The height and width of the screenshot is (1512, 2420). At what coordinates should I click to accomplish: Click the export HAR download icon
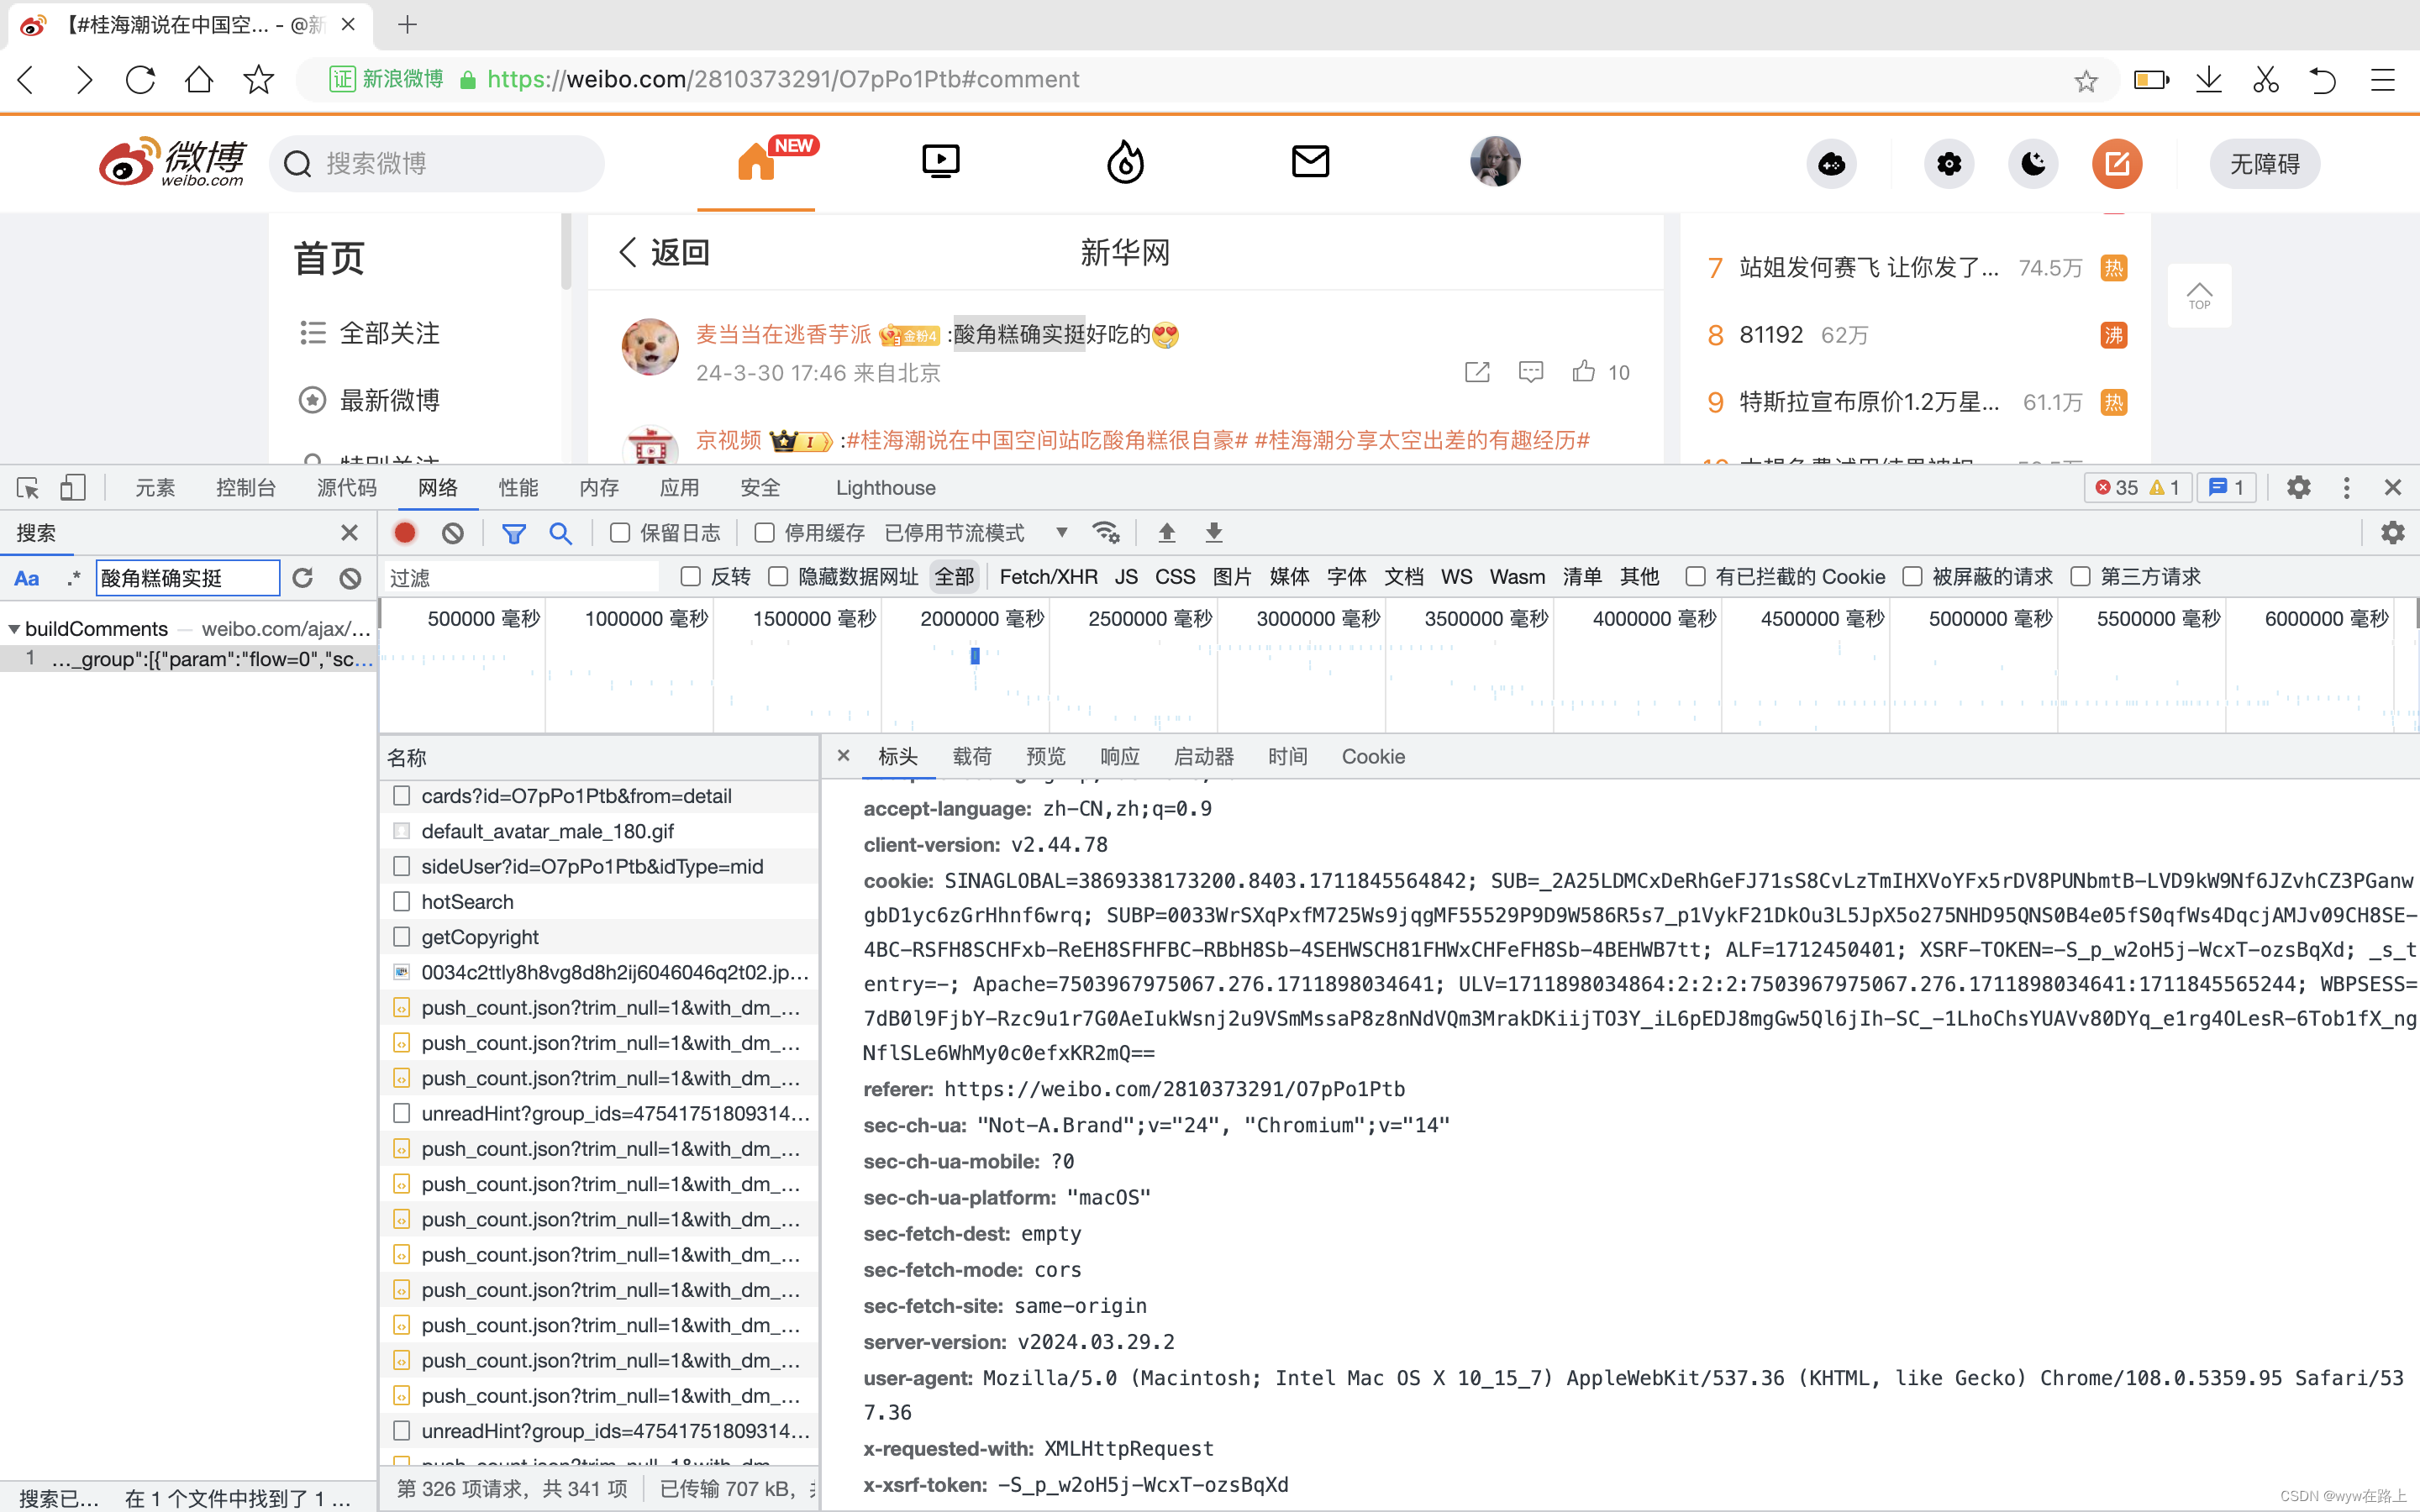(x=1214, y=533)
